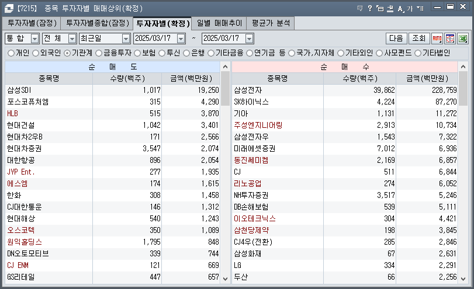The image size is (474, 289).
Task: Select 현대건설 in the sell list
Action: coord(112,125)
